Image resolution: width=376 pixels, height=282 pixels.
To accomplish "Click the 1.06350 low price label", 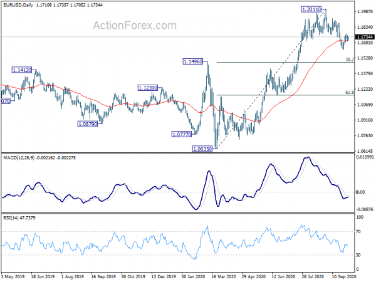I will (202, 149).
